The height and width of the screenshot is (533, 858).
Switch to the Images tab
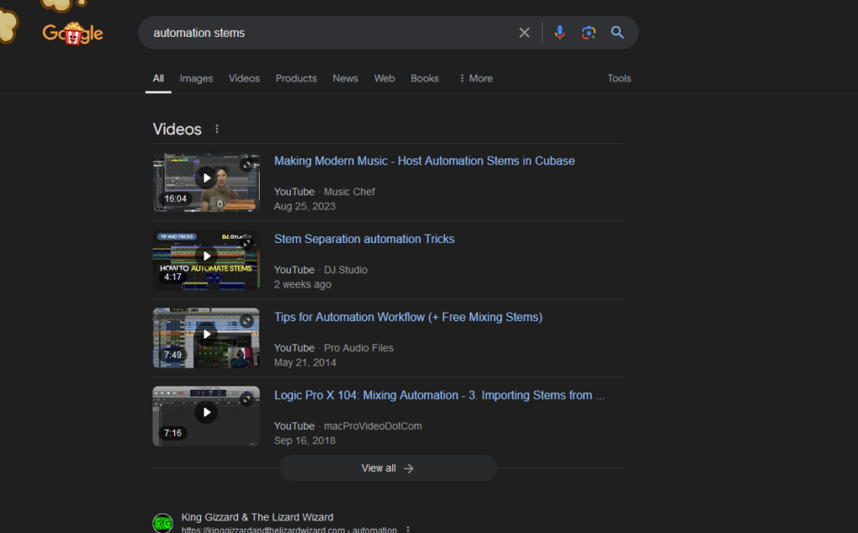pyautogui.click(x=196, y=78)
